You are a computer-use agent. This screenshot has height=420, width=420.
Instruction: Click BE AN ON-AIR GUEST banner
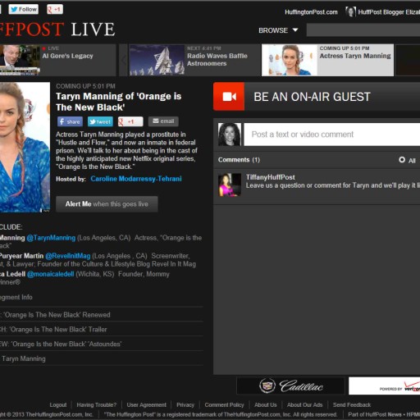click(317, 97)
